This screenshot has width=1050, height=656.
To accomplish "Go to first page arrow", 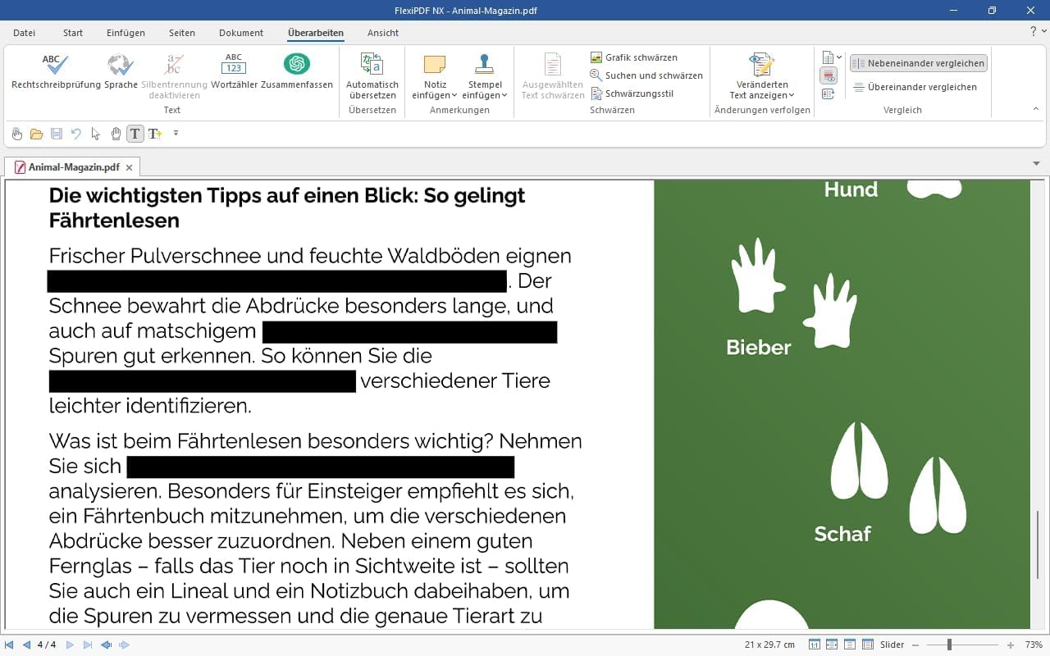I will tap(10, 645).
